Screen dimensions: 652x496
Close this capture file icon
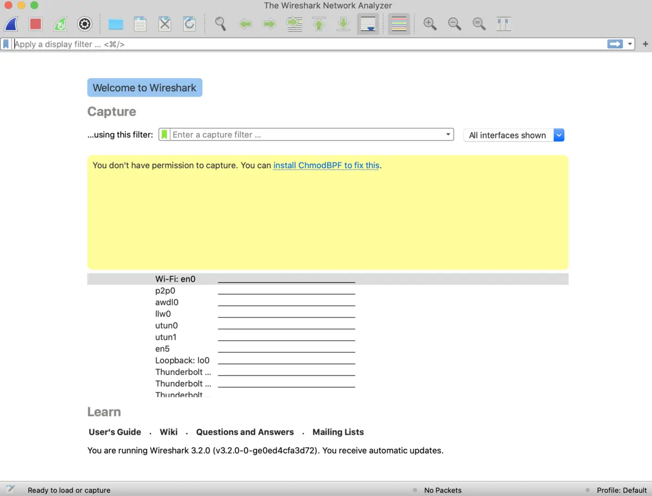[x=165, y=24]
